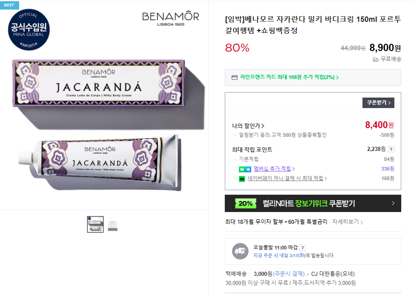
Task: Click the green Naver Pay money icon
Action: [x=242, y=179]
